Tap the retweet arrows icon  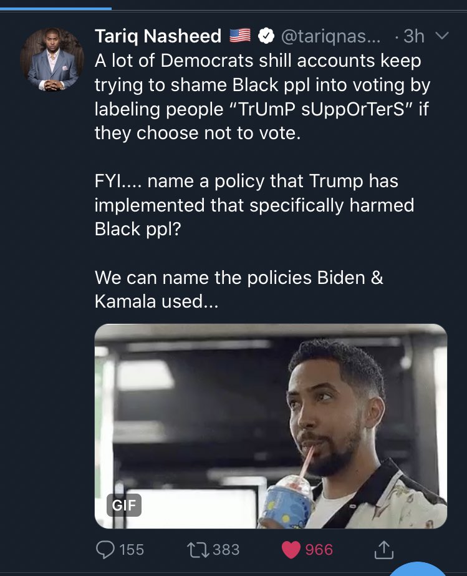(x=198, y=550)
